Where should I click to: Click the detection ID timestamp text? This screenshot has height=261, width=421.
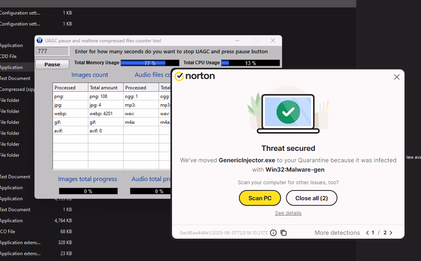[x=224, y=233]
